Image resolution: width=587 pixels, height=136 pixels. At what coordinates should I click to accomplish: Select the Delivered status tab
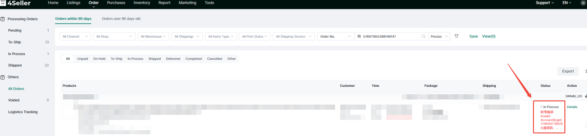[173, 59]
